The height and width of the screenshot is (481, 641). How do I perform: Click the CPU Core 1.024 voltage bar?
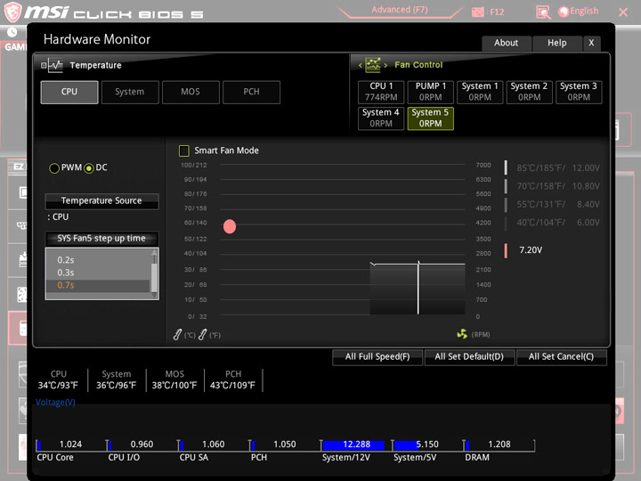(x=70, y=445)
